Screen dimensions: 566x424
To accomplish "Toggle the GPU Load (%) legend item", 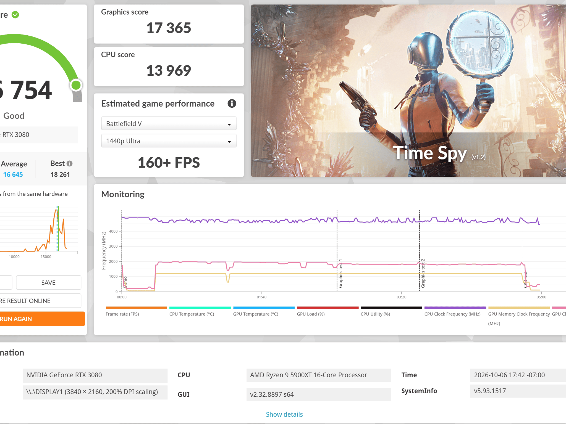I will pos(327,311).
